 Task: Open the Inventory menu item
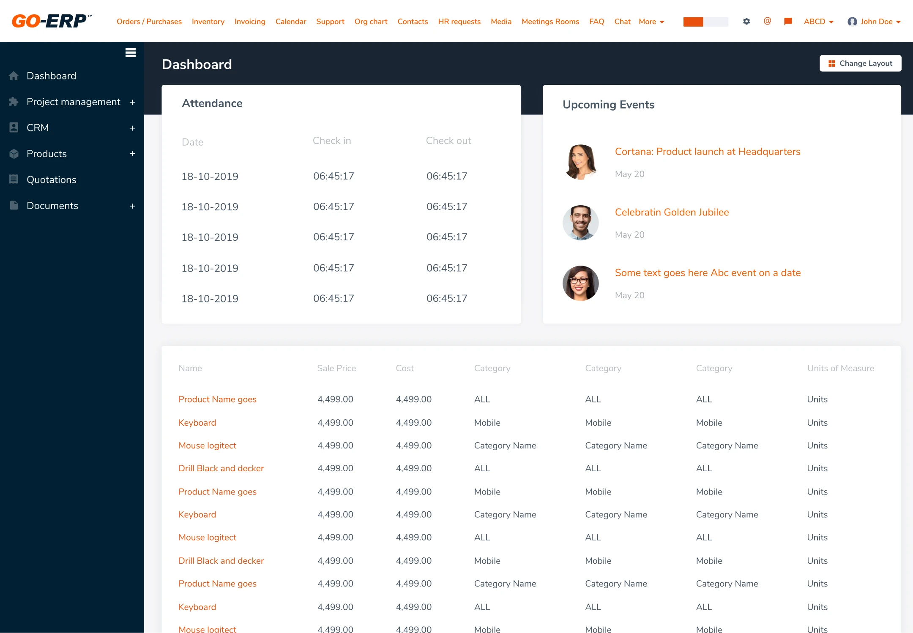pos(208,22)
